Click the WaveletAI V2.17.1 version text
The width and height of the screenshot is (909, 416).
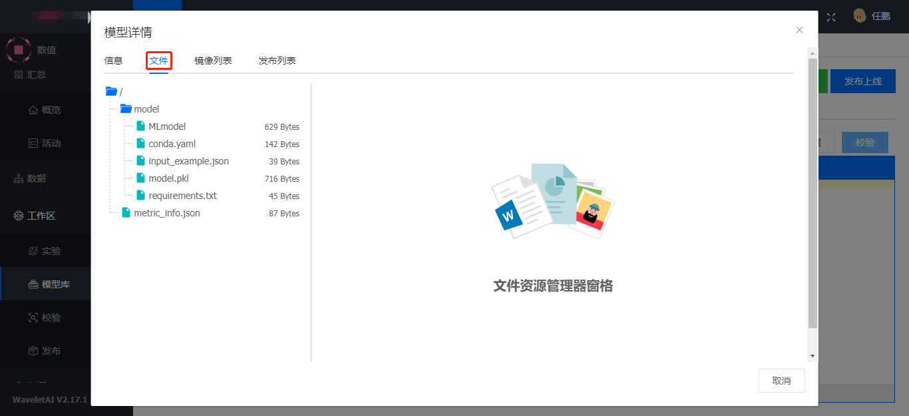pyautogui.click(x=50, y=400)
